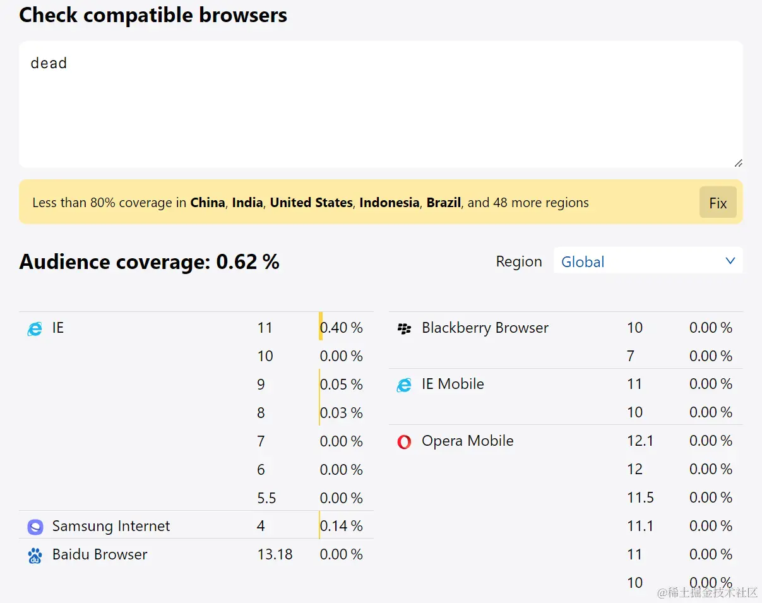
Task: Click the 'Samsung Internet' browser name
Action: click(x=111, y=526)
